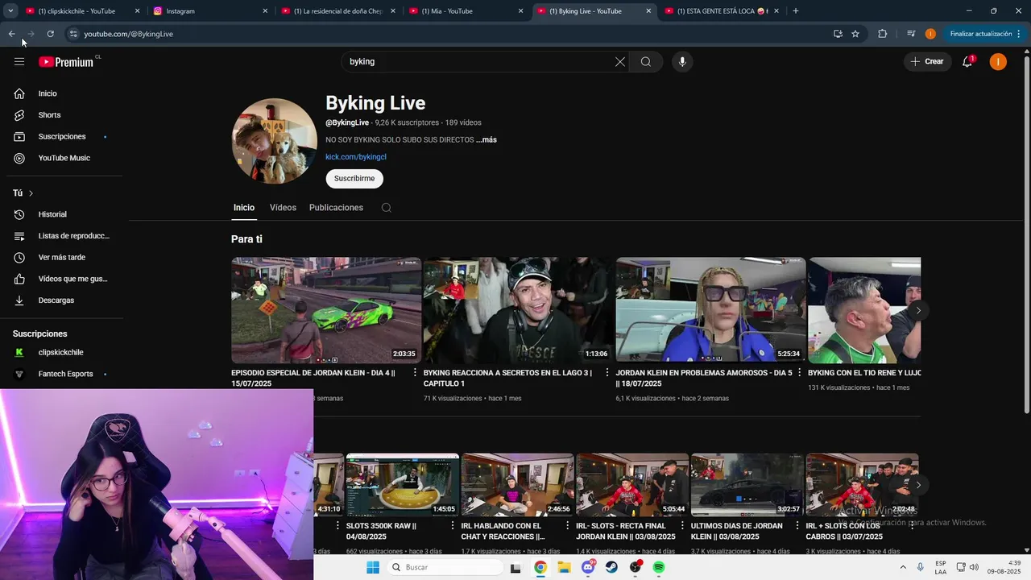Activate voice search microphone
Screen dimensions: 1031x580
point(682,61)
